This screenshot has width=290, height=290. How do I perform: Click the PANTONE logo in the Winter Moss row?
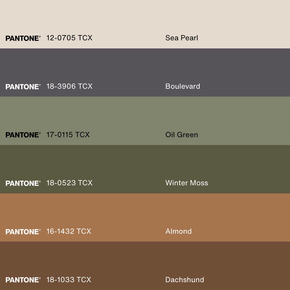pyautogui.click(x=23, y=183)
